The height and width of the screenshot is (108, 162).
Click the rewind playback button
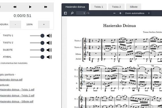pyautogui.click(x=15, y=7)
